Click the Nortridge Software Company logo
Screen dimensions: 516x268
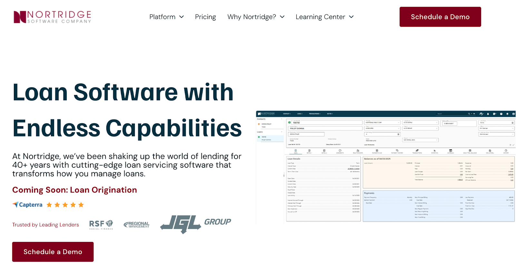52,17
